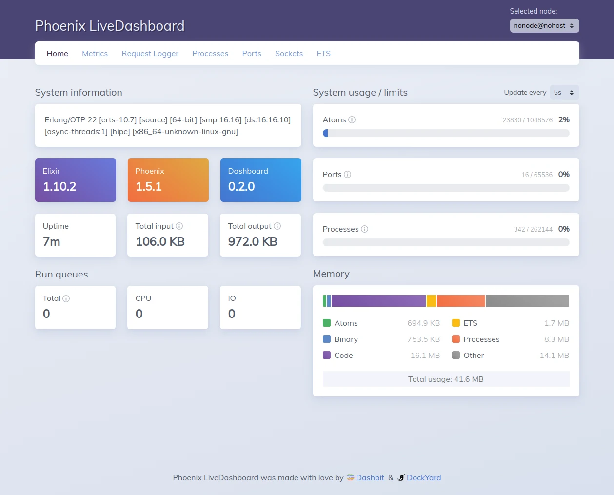Click the Dashboard 0.2.0 version card
Image resolution: width=614 pixels, height=495 pixels.
[261, 180]
